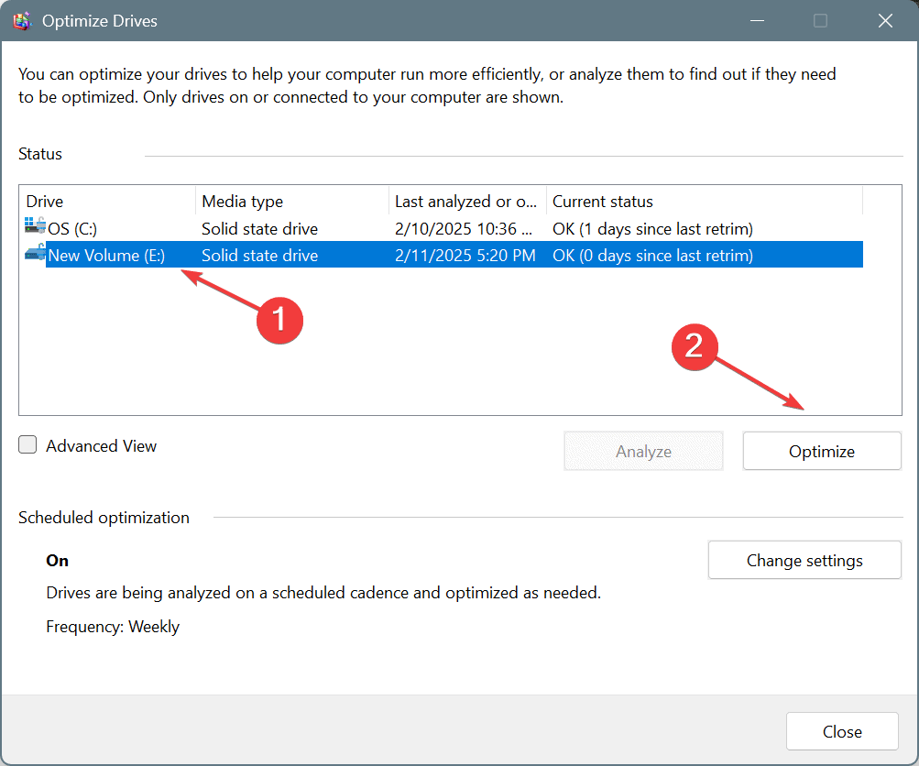Screen dimensions: 919x766
Task: Open Change settings for scheduled optimization
Action: click(x=804, y=560)
